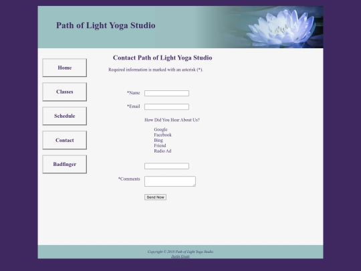
Task: Select the Facebook option text
Action: (x=162, y=134)
